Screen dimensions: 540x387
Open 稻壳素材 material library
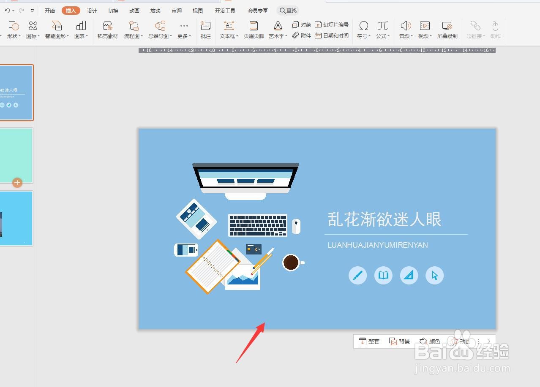coord(108,30)
